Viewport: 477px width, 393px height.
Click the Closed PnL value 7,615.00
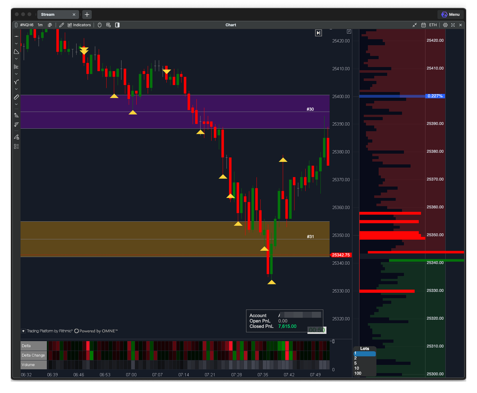[x=287, y=326]
